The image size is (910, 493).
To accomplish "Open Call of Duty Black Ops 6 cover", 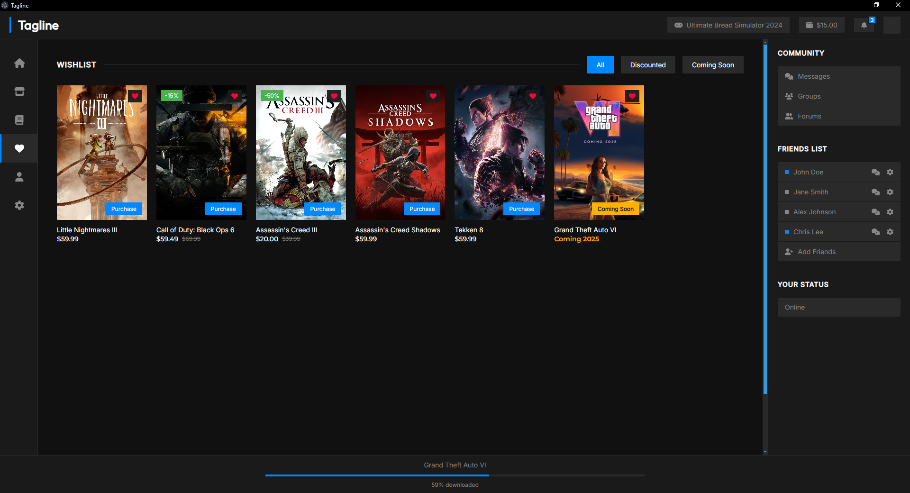I will (201, 153).
